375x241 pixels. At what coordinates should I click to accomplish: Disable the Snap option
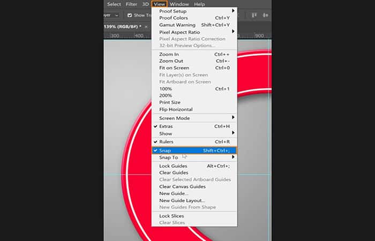[194, 150]
